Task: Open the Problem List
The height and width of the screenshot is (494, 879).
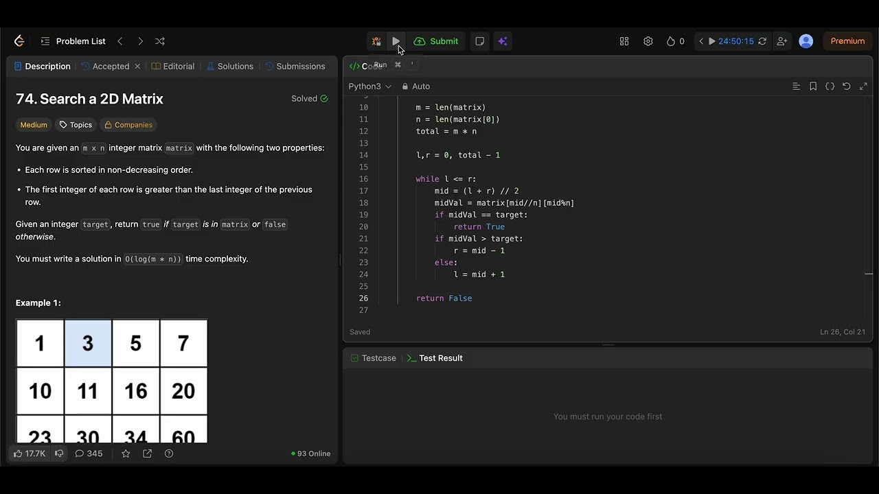Action: click(73, 41)
